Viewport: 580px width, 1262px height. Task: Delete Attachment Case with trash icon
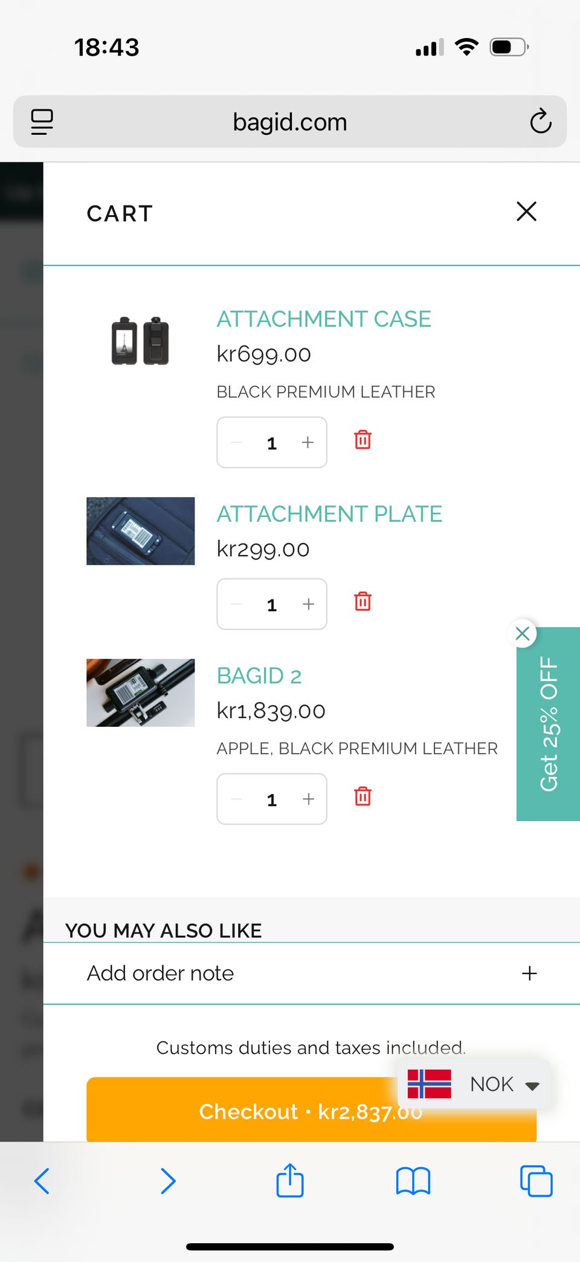[362, 440]
